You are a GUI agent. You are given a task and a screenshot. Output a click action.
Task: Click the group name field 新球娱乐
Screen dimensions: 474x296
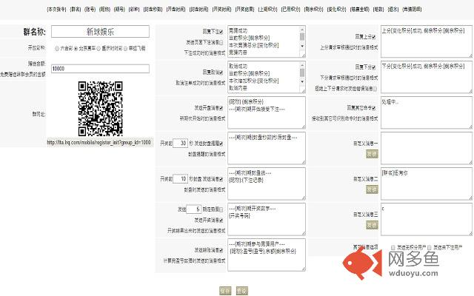coord(101,32)
